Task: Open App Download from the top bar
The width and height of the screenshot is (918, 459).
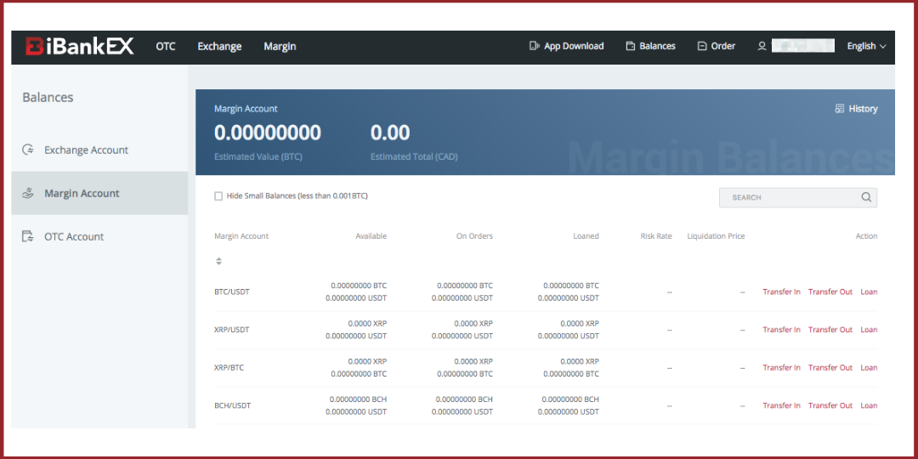Action: (566, 46)
